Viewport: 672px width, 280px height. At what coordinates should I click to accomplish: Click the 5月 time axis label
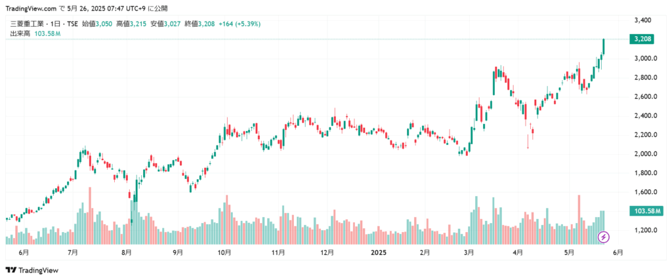coord(569,252)
